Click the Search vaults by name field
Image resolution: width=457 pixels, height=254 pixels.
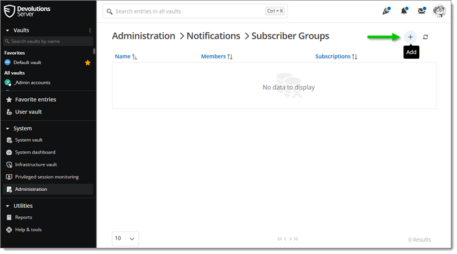tap(48, 41)
